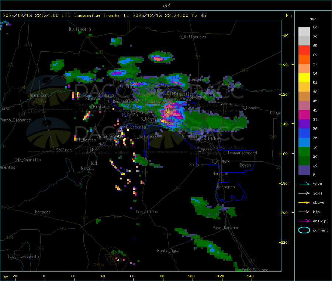This screenshot has width=332, height=281.
Task: Click the 'Nihuil' map label
Action: pos(87,168)
